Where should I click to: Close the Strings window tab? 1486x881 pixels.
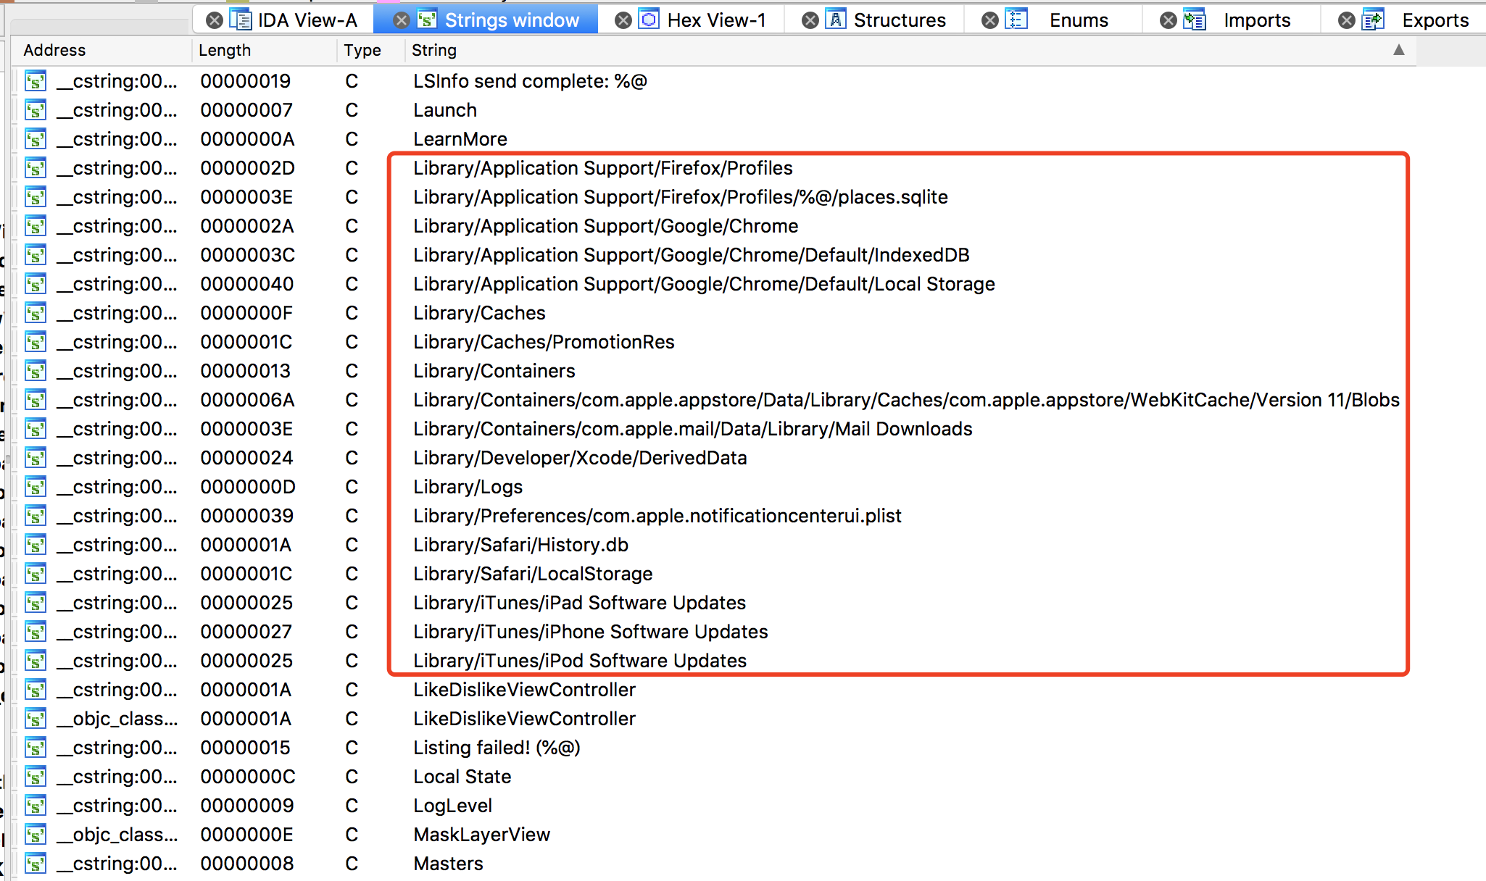(401, 20)
